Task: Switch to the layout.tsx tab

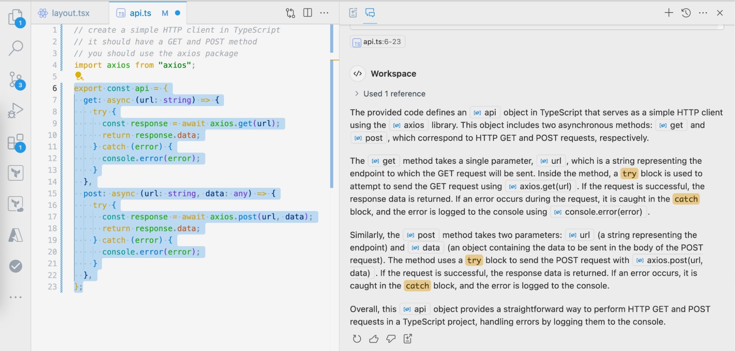Action: pyautogui.click(x=70, y=13)
